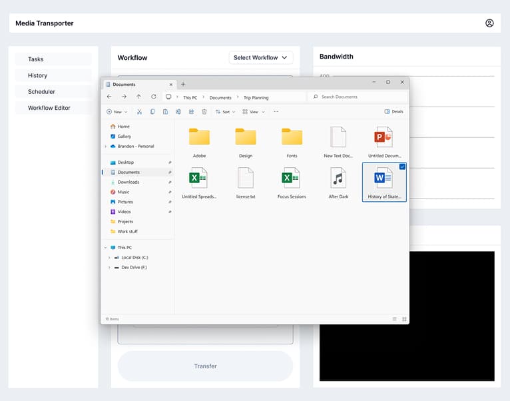
Task: Open Work stuff folder in navigation pane
Action: 127,232
